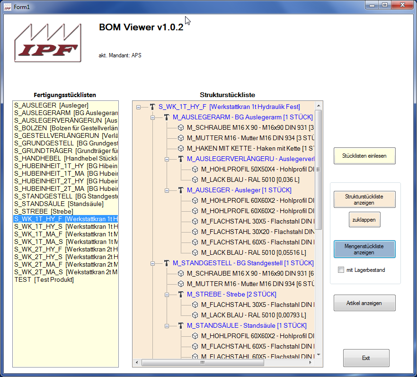
Task: Enable the 'mit Lagerbestand' checkbox
Action: click(341, 270)
